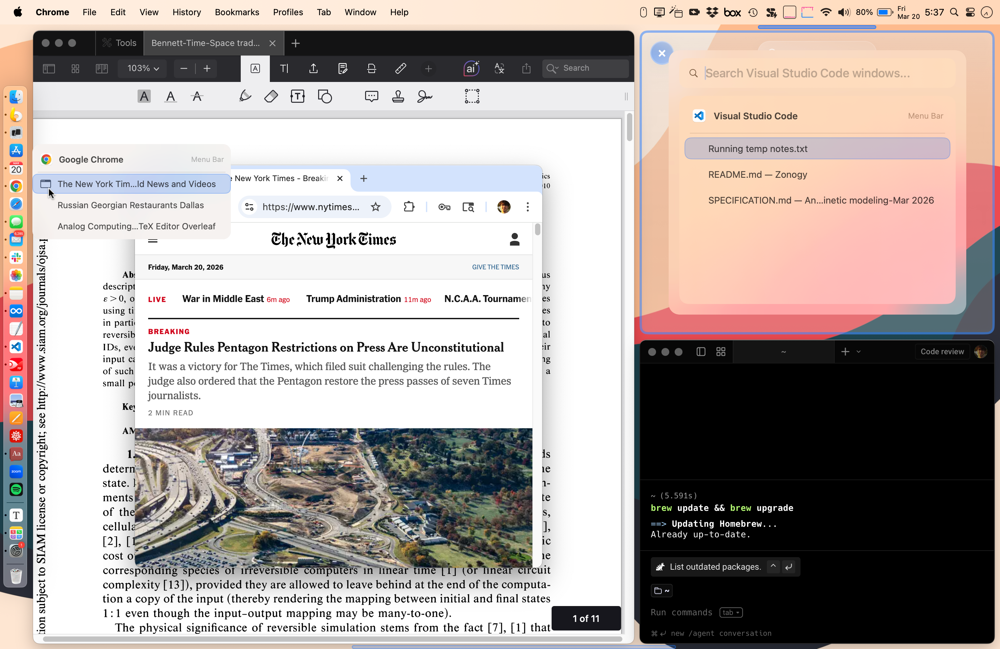Switch to the Tools tab

tap(120, 43)
